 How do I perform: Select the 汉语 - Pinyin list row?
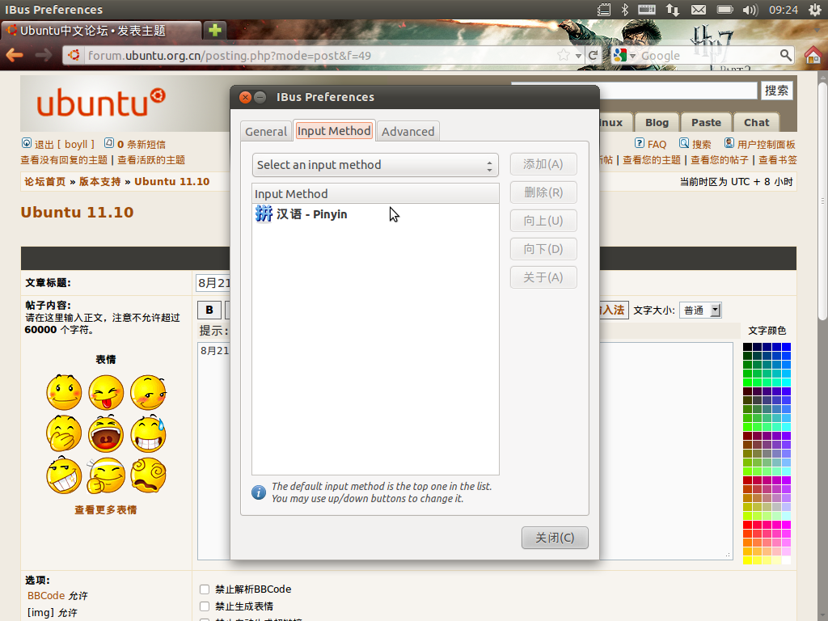(375, 213)
